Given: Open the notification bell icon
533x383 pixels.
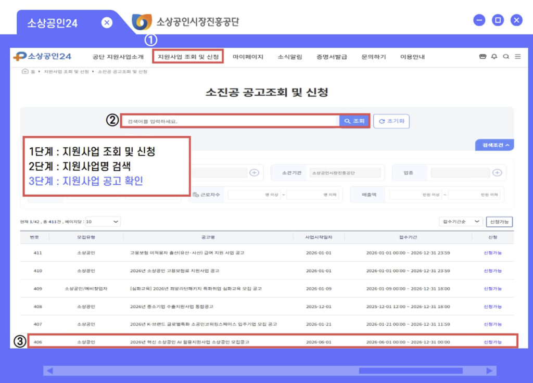Looking at the screenshot, I should coord(494,56).
